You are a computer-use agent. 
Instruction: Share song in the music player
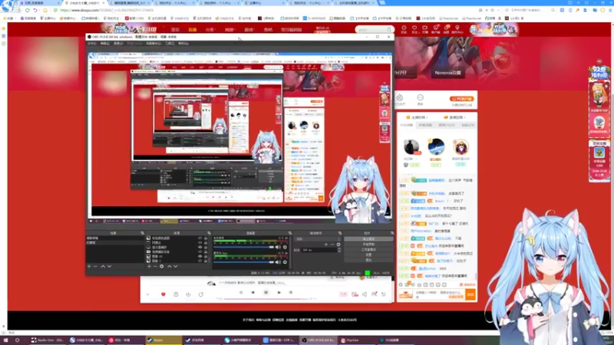[201, 294]
